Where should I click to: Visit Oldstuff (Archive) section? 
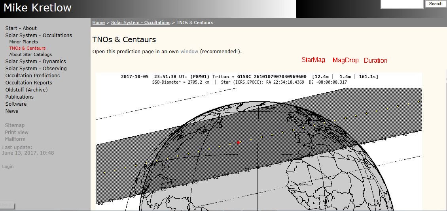[x=27, y=90]
